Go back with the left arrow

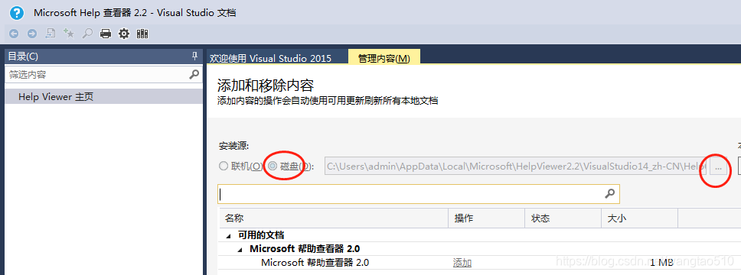(x=14, y=34)
